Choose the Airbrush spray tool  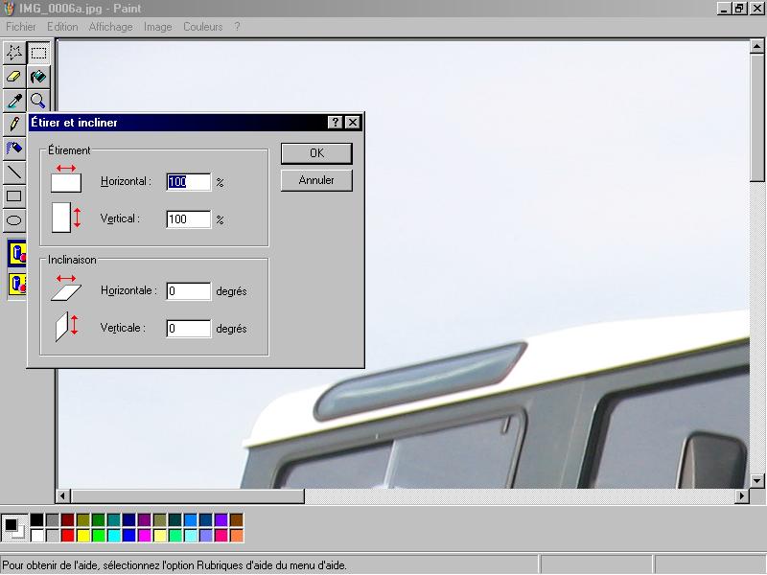coord(14,149)
